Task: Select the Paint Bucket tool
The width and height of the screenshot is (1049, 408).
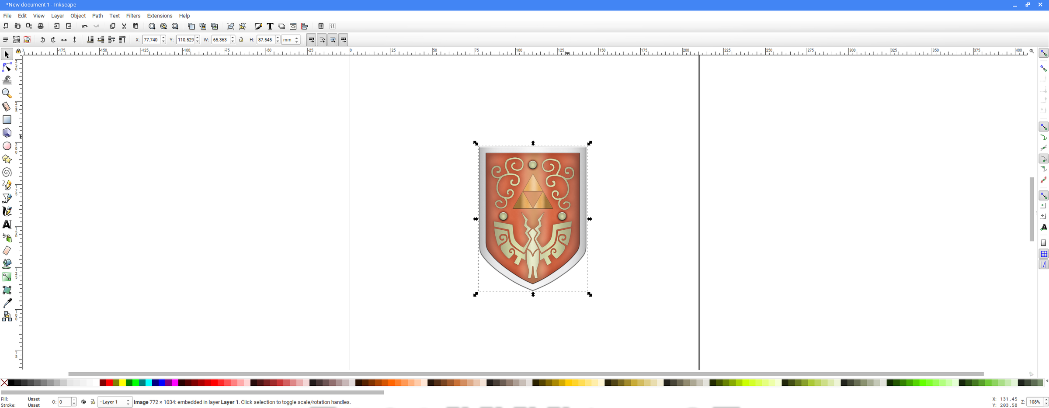Action: pos(7,264)
